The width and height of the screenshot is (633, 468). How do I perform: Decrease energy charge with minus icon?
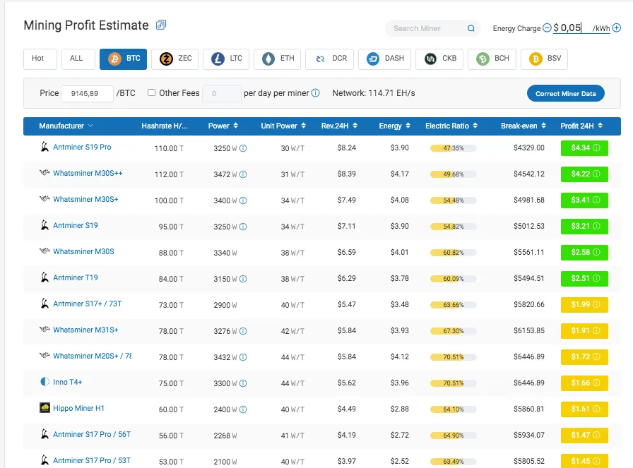547,28
